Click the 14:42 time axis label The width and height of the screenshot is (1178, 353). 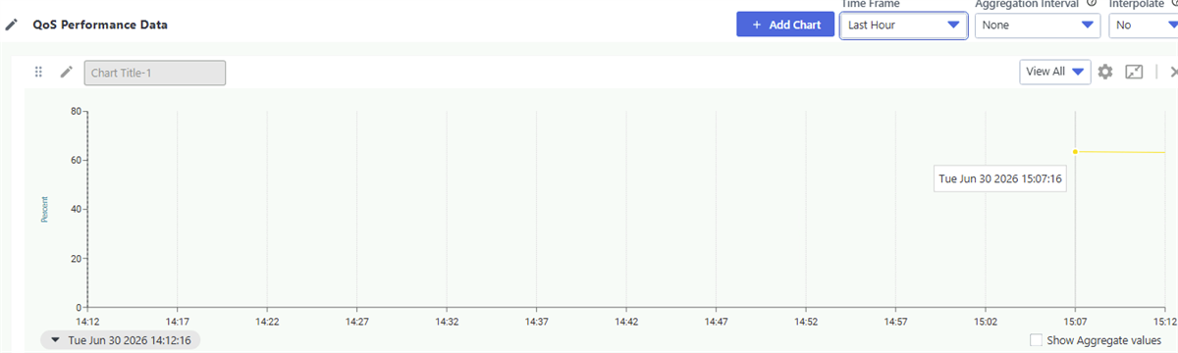tap(626, 321)
